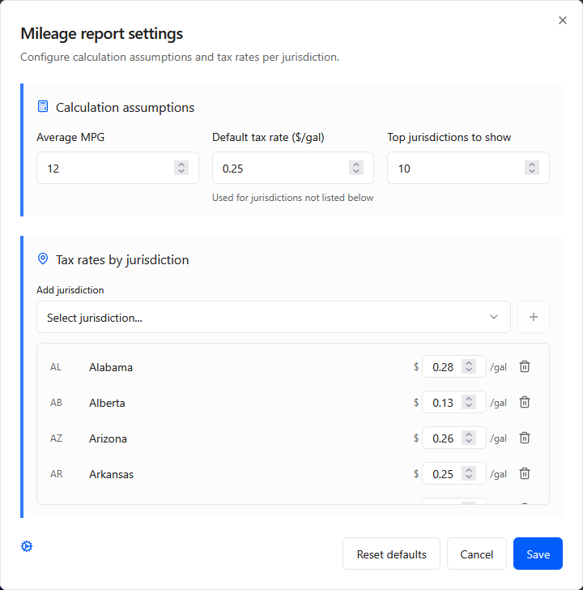Save the mileage report settings
This screenshot has width=583, height=590.
(x=538, y=554)
